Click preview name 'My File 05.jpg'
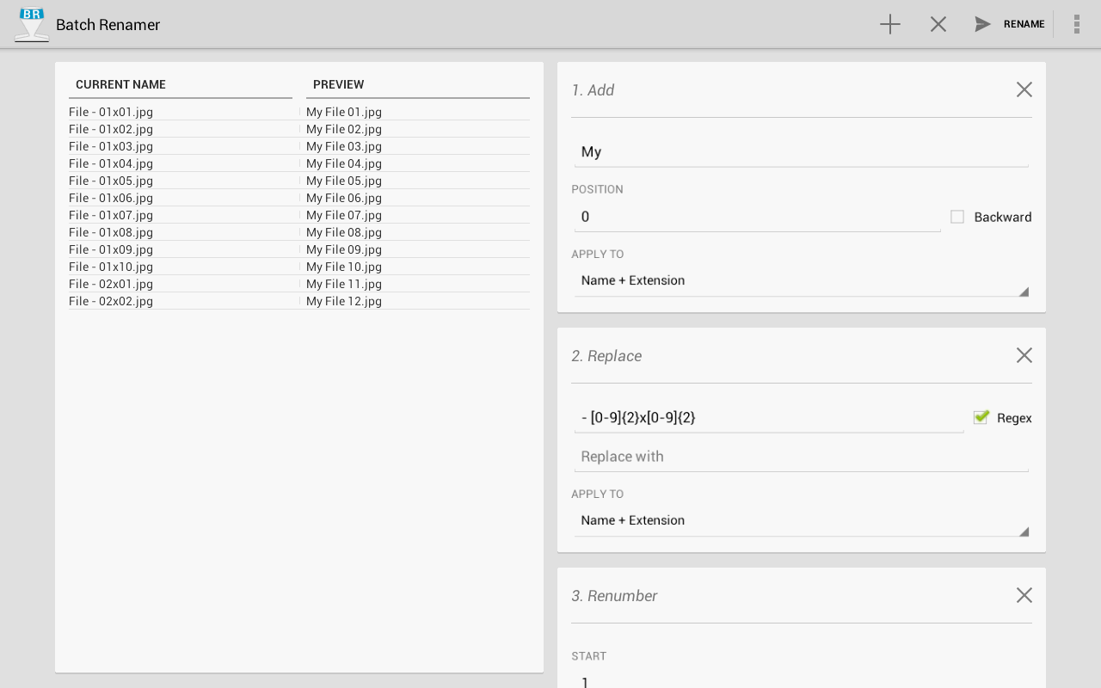 coord(344,181)
